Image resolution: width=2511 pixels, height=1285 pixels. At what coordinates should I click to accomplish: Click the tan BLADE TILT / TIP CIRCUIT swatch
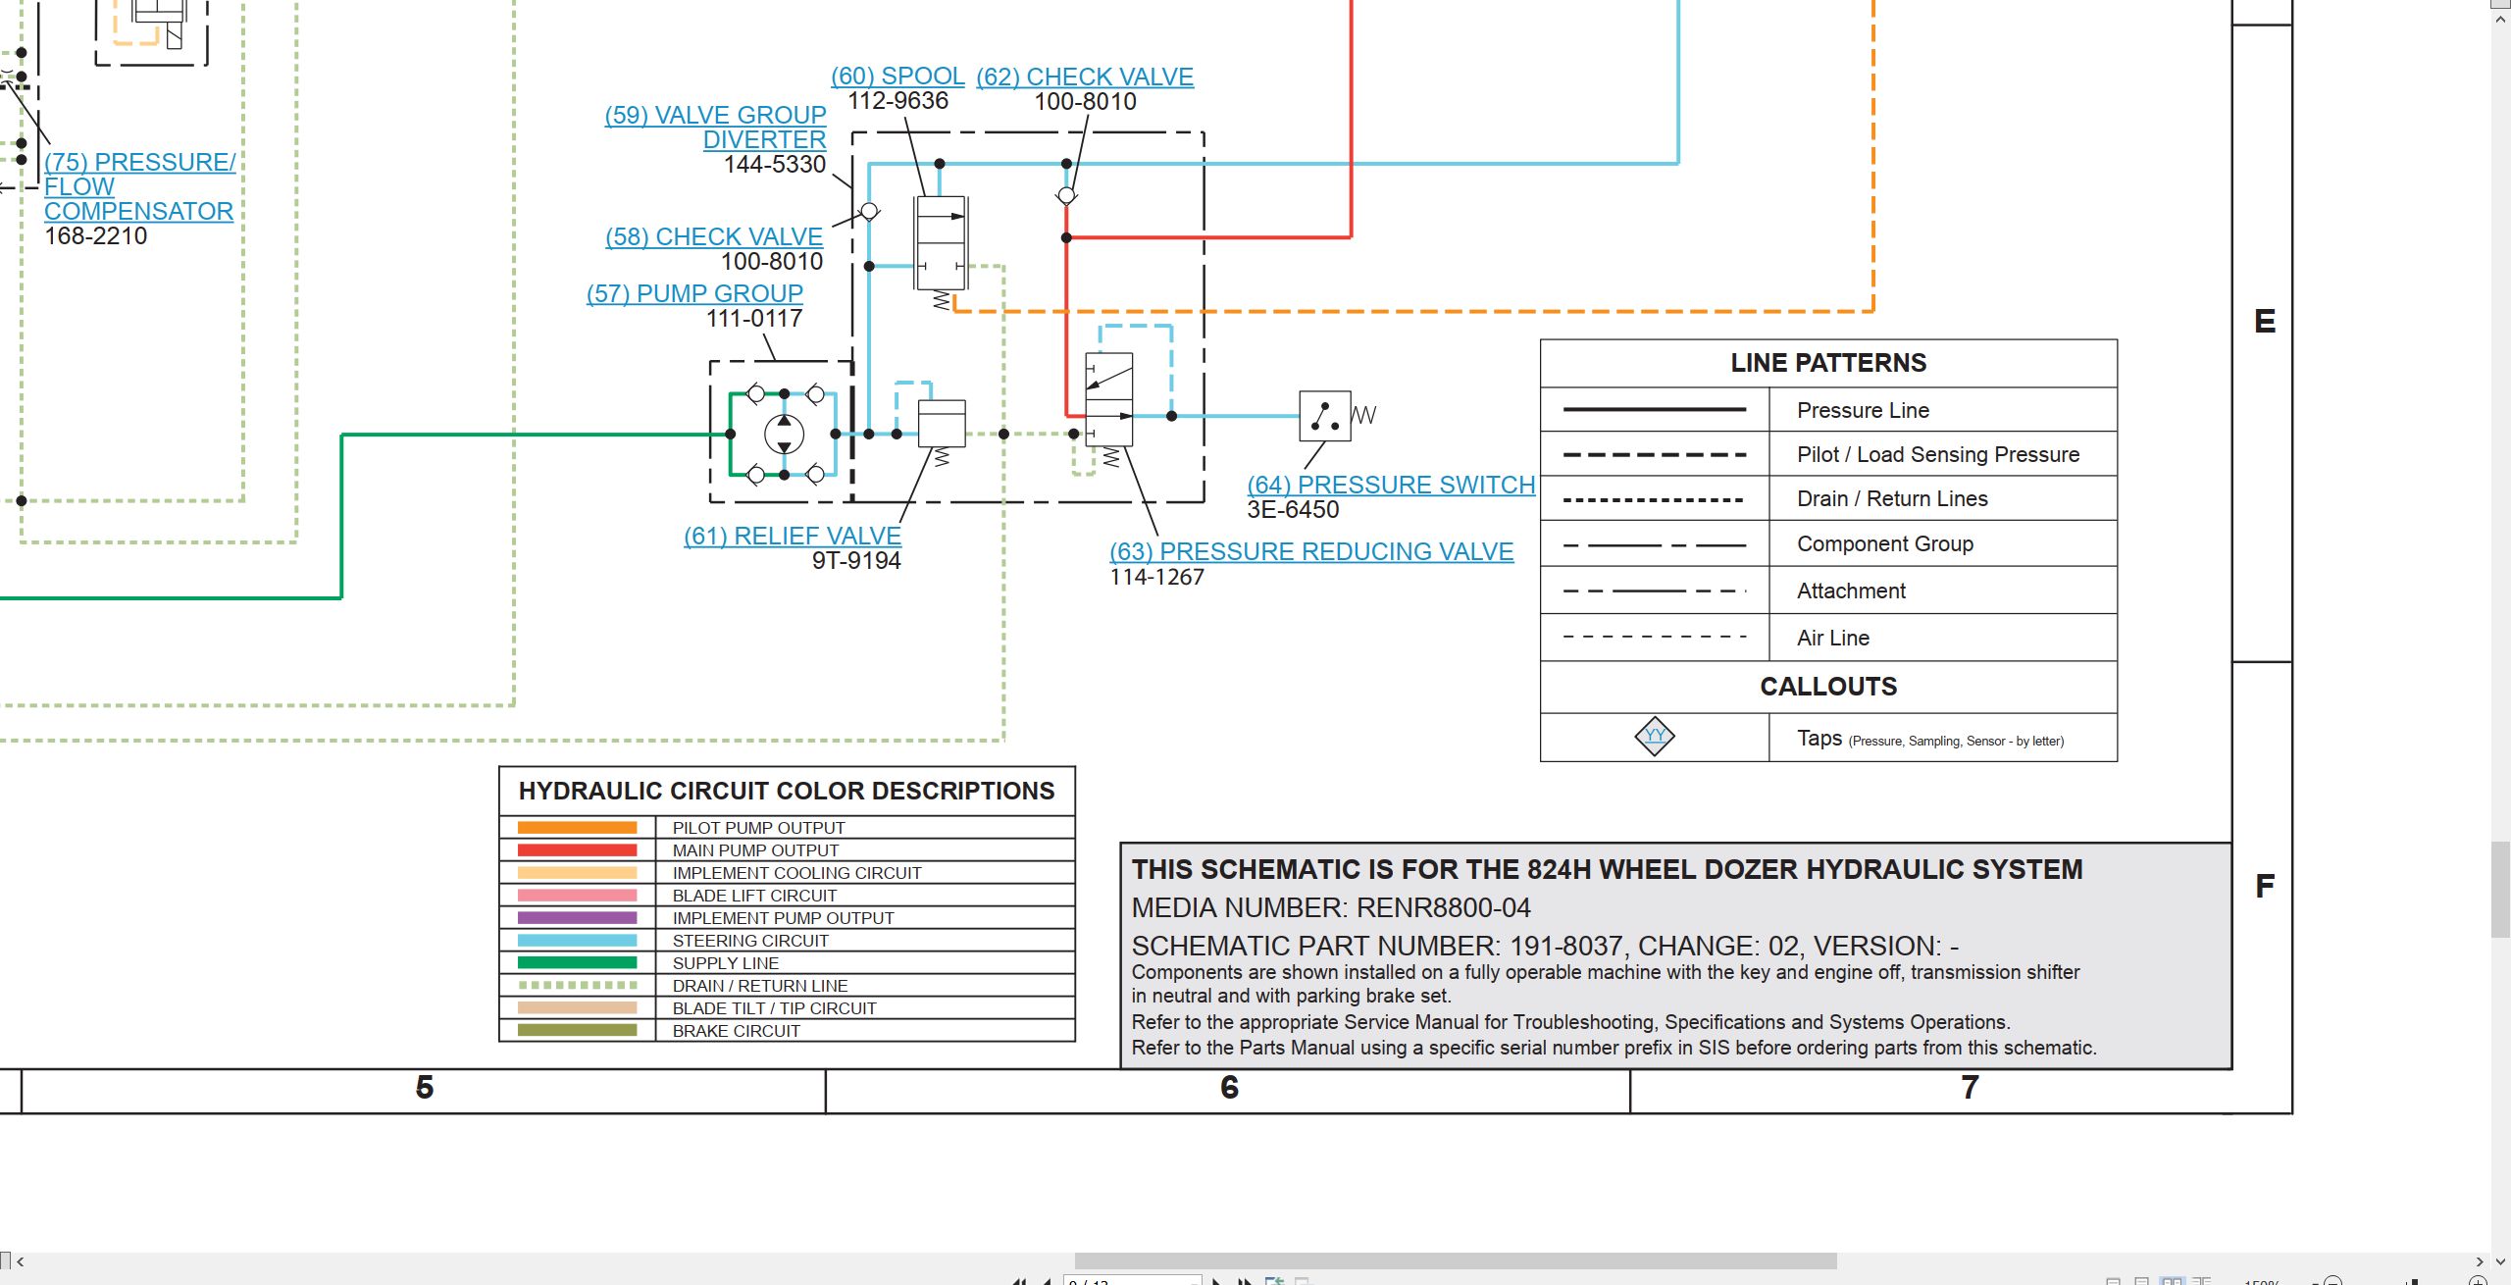click(577, 1008)
